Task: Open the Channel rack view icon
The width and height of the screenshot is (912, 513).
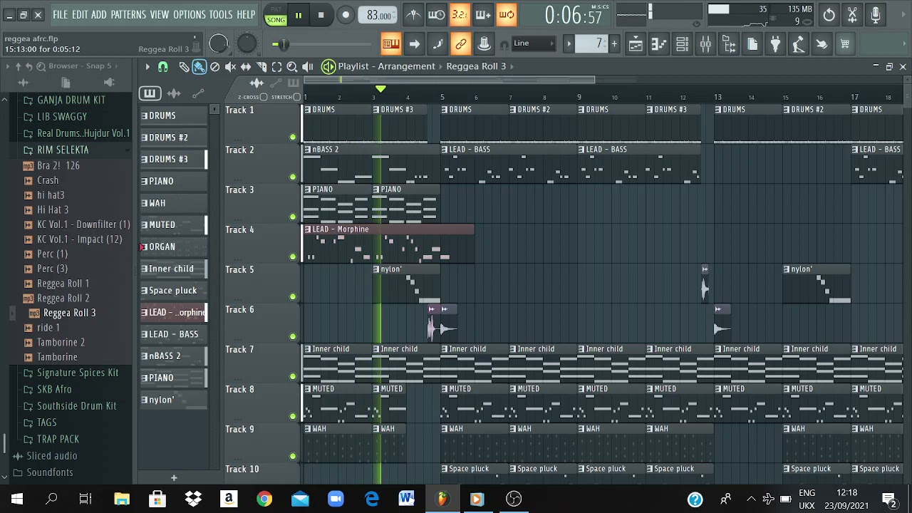Action: click(x=683, y=44)
